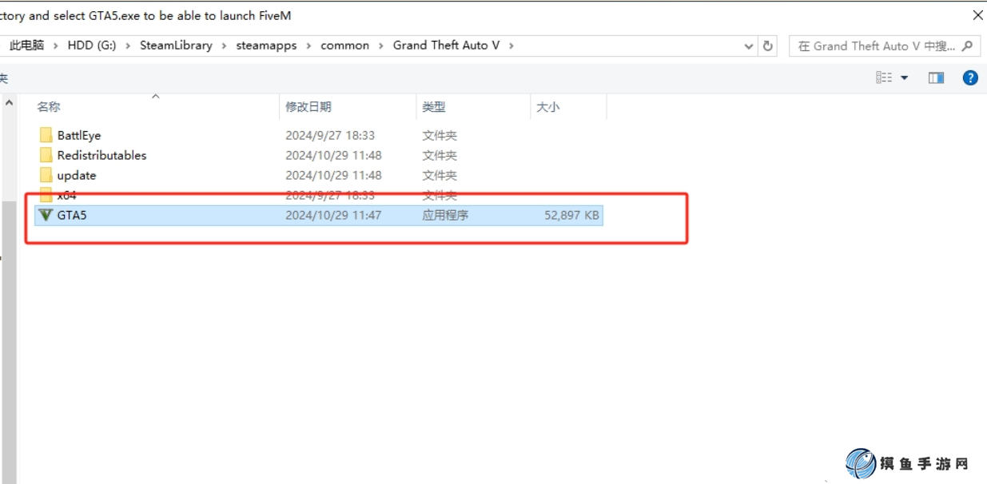Click the Grand Theft Auto V search box
This screenshot has width=987, height=484.
(x=875, y=46)
